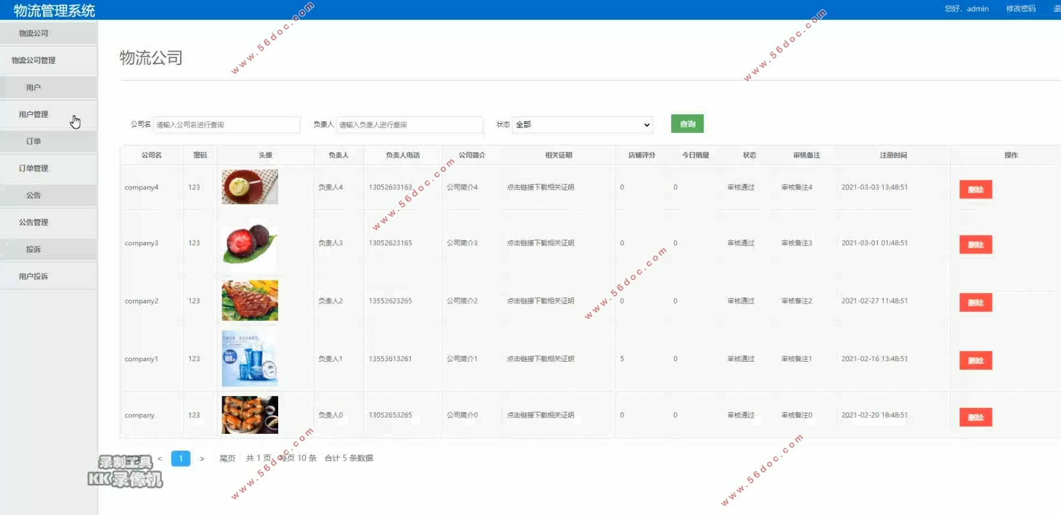Go to the next page arrow
This screenshot has width=1061, height=515.
202,459
